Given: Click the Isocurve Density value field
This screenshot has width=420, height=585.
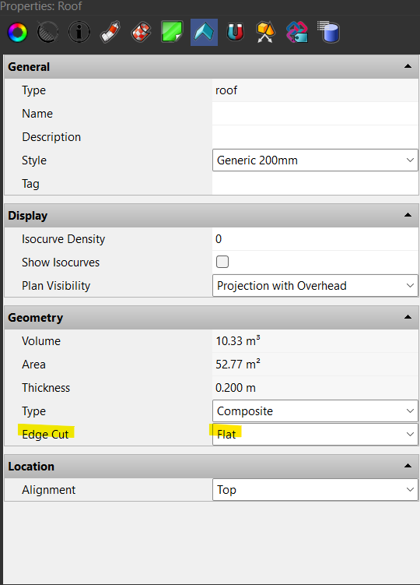Looking at the screenshot, I should [x=315, y=239].
